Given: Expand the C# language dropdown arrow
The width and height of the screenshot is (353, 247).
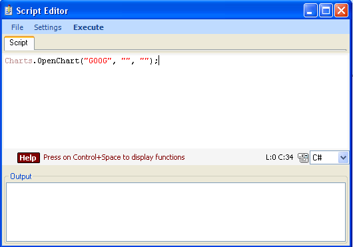Looking at the screenshot, I should click(x=343, y=158).
